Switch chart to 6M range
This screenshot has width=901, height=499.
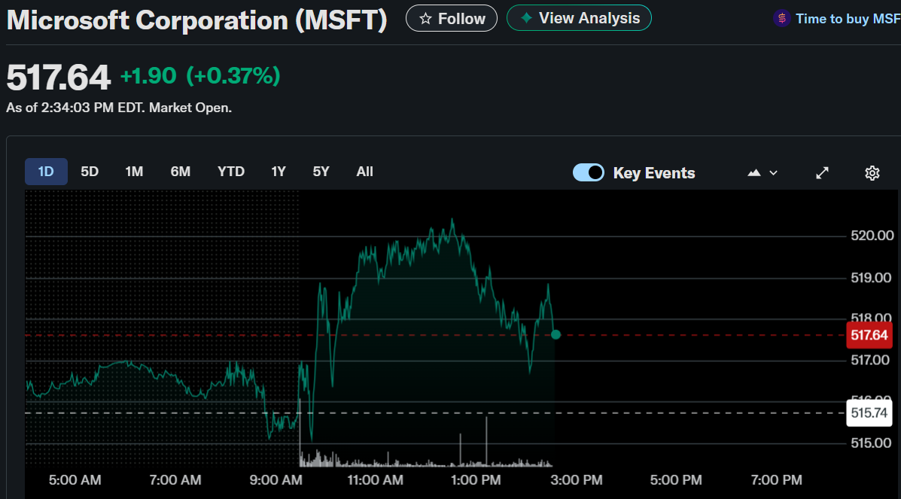coord(181,172)
